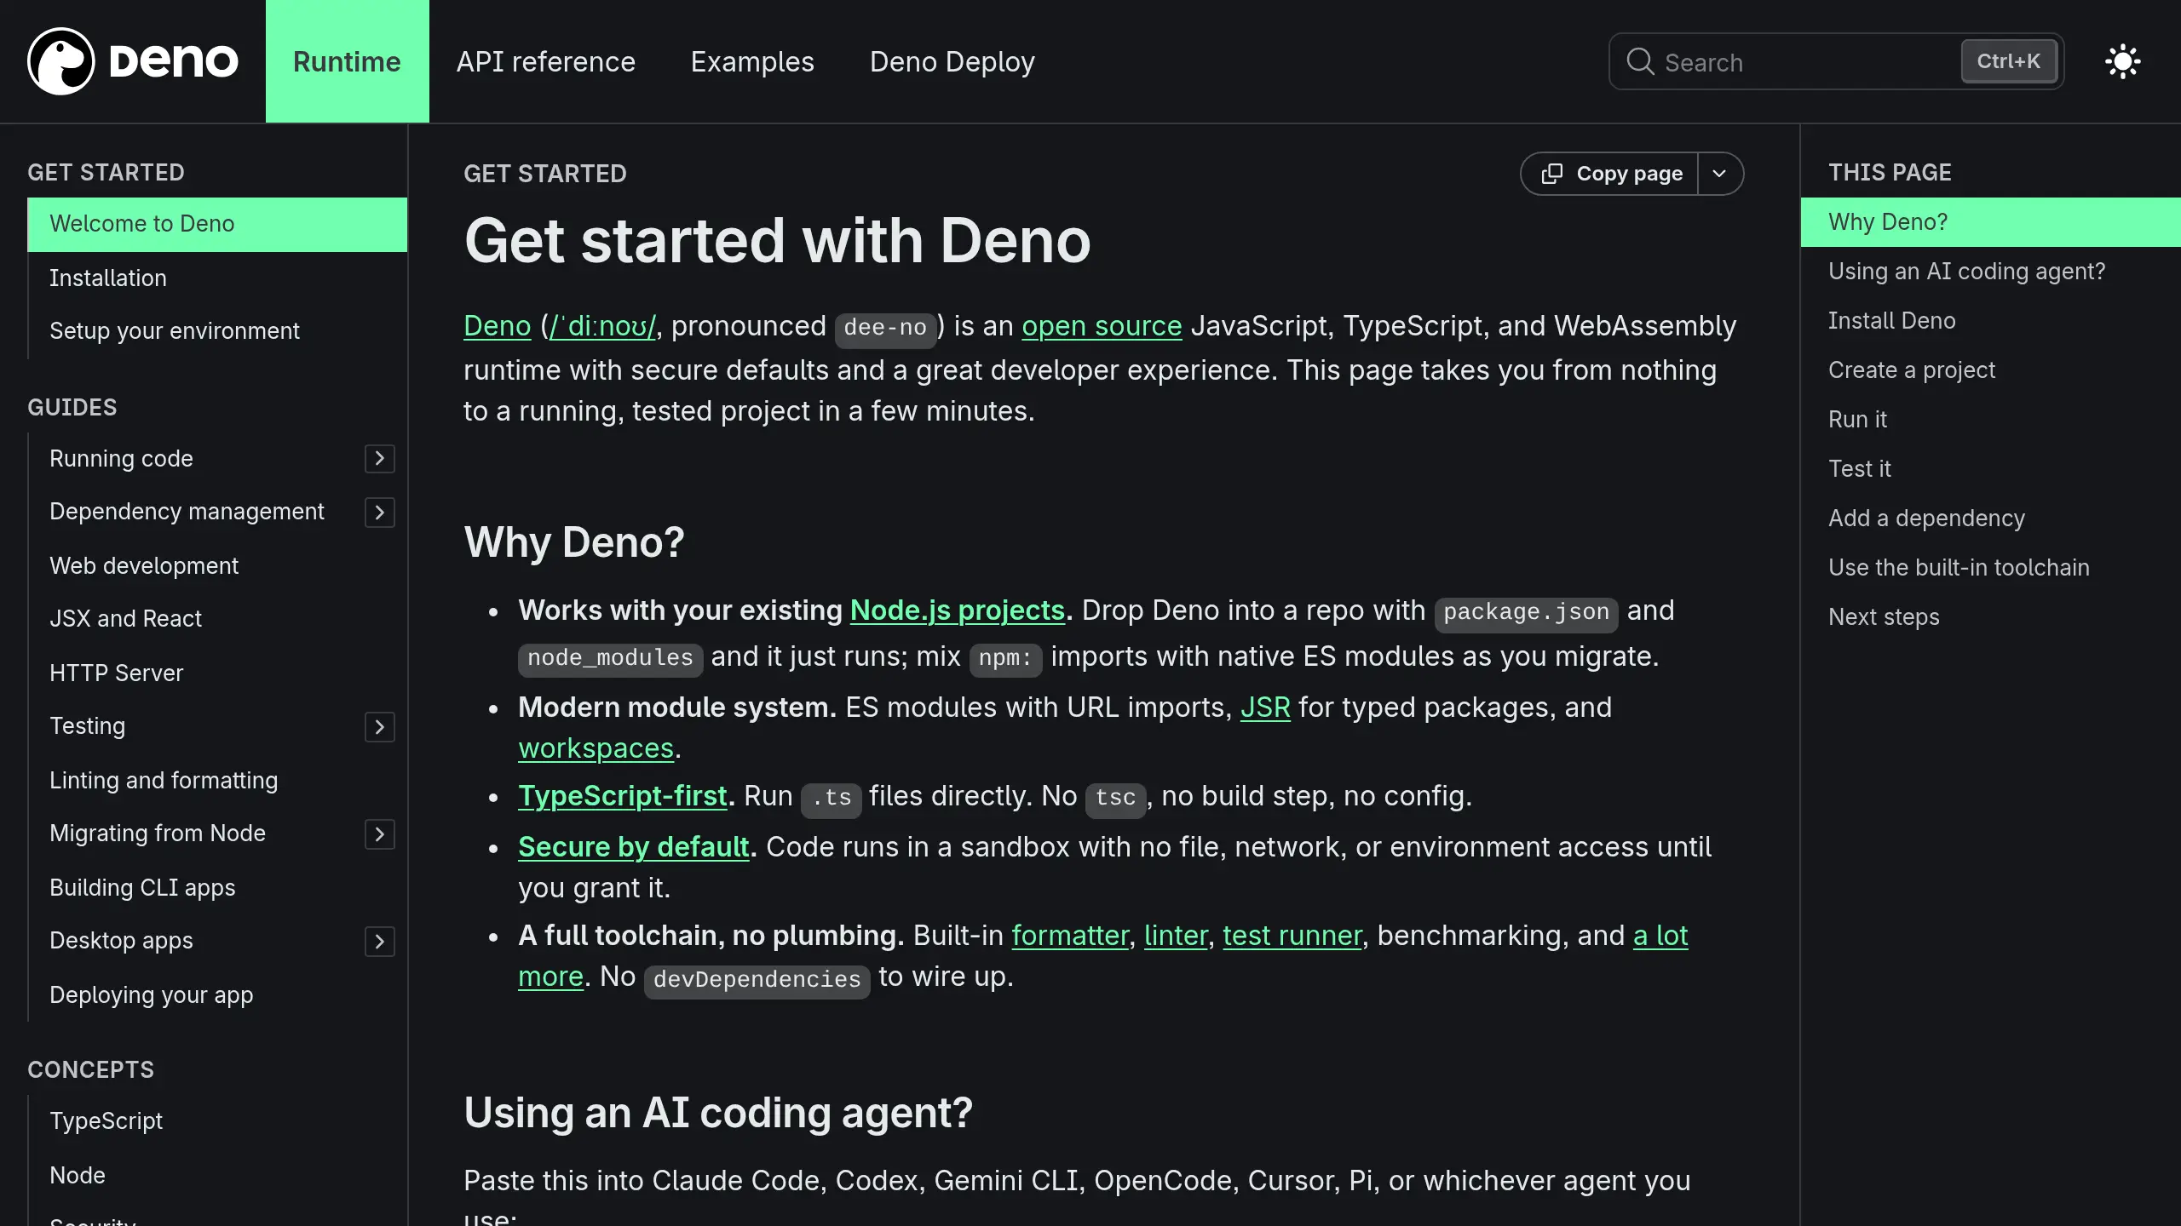Expand the Dependency management section
Viewport: 2181px width, 1226px height.
click(x=380, y=513)
